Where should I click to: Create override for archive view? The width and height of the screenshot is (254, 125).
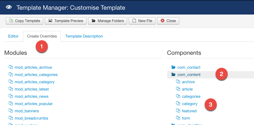pos(188,82)
